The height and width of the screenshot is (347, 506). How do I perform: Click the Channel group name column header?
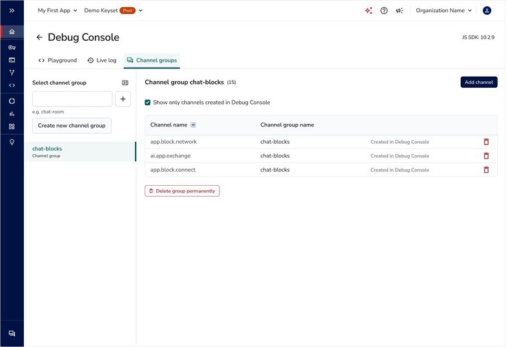(x=287, y=125)
